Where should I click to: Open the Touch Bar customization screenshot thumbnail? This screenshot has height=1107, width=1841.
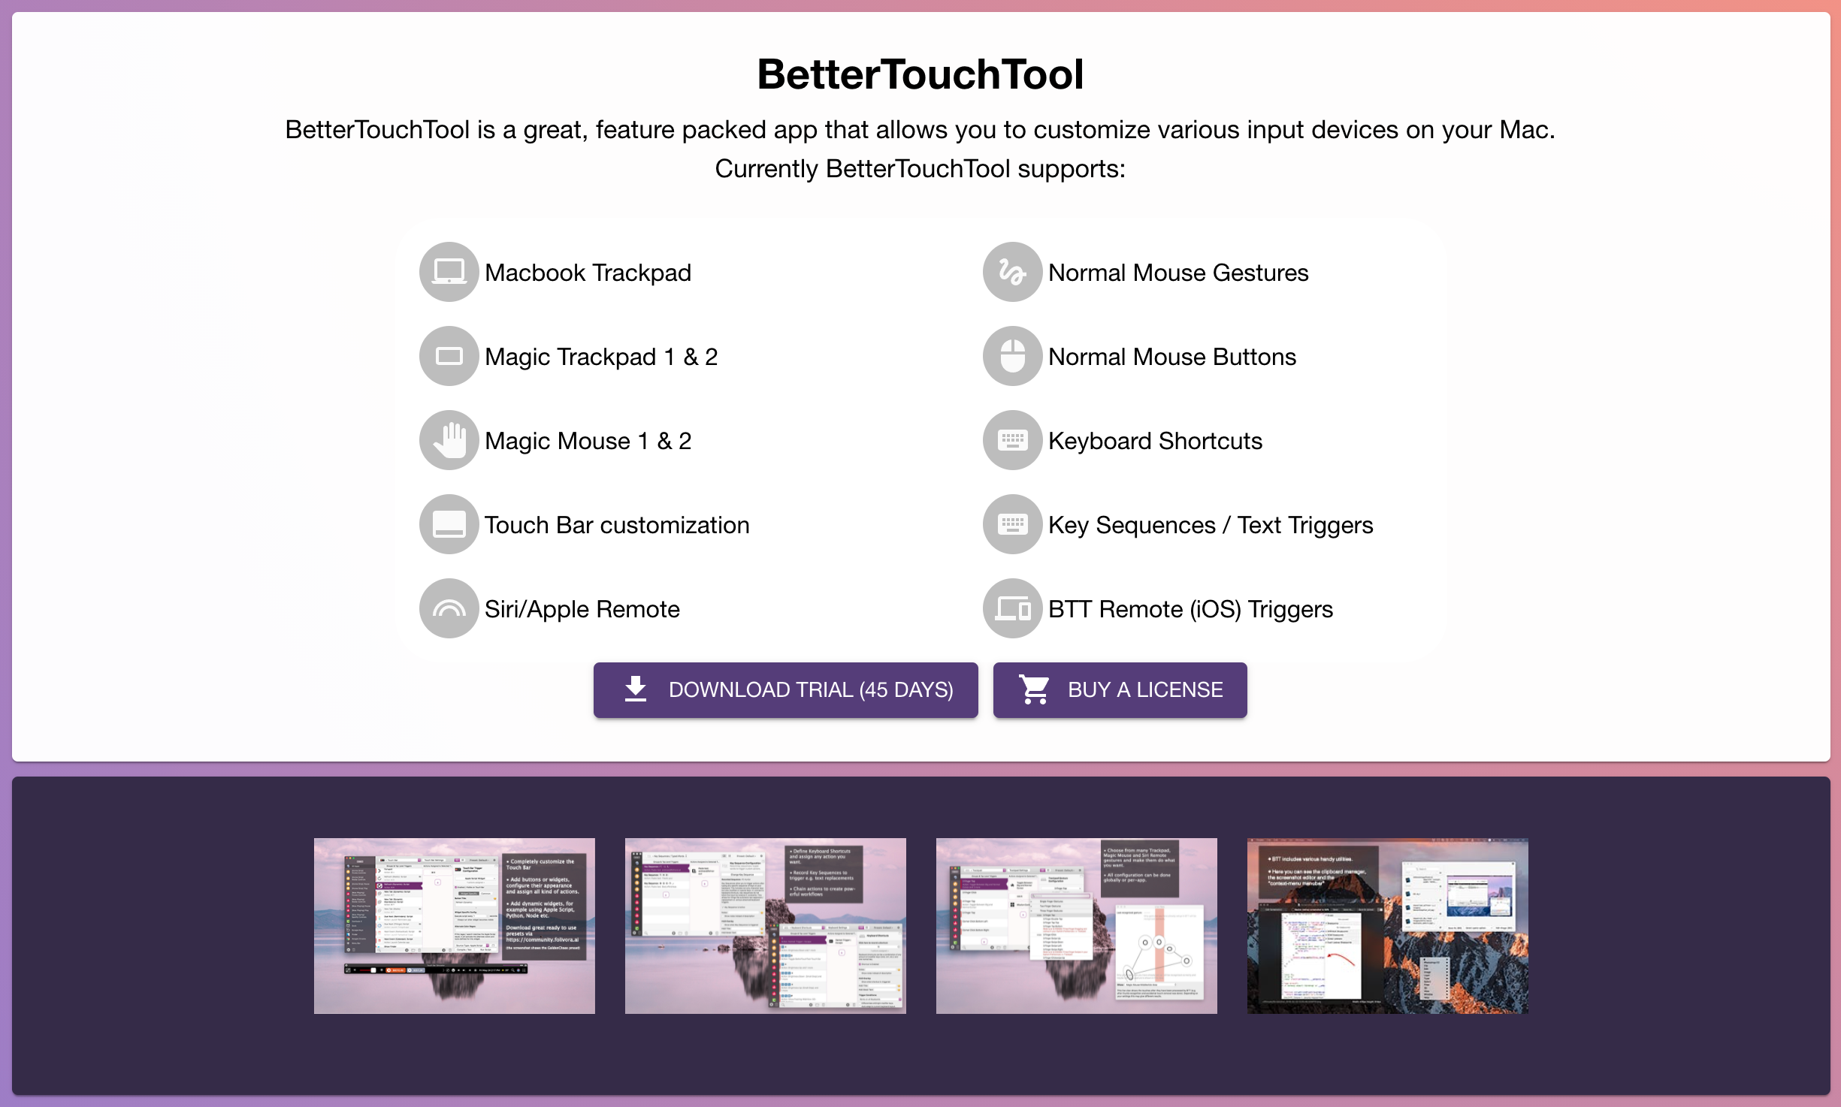click(454, 925)
